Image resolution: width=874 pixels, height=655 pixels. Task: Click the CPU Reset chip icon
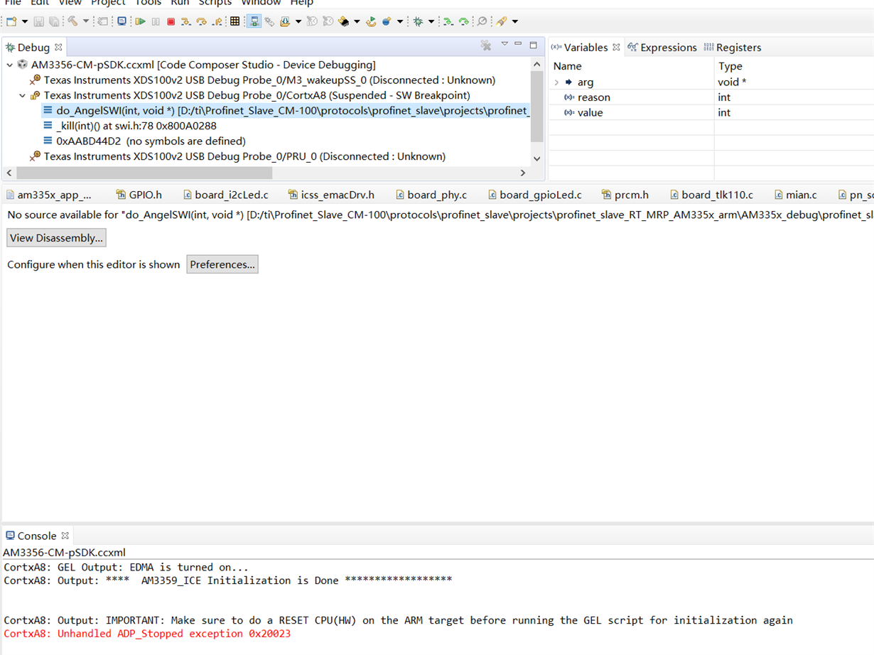click(344, 21)
